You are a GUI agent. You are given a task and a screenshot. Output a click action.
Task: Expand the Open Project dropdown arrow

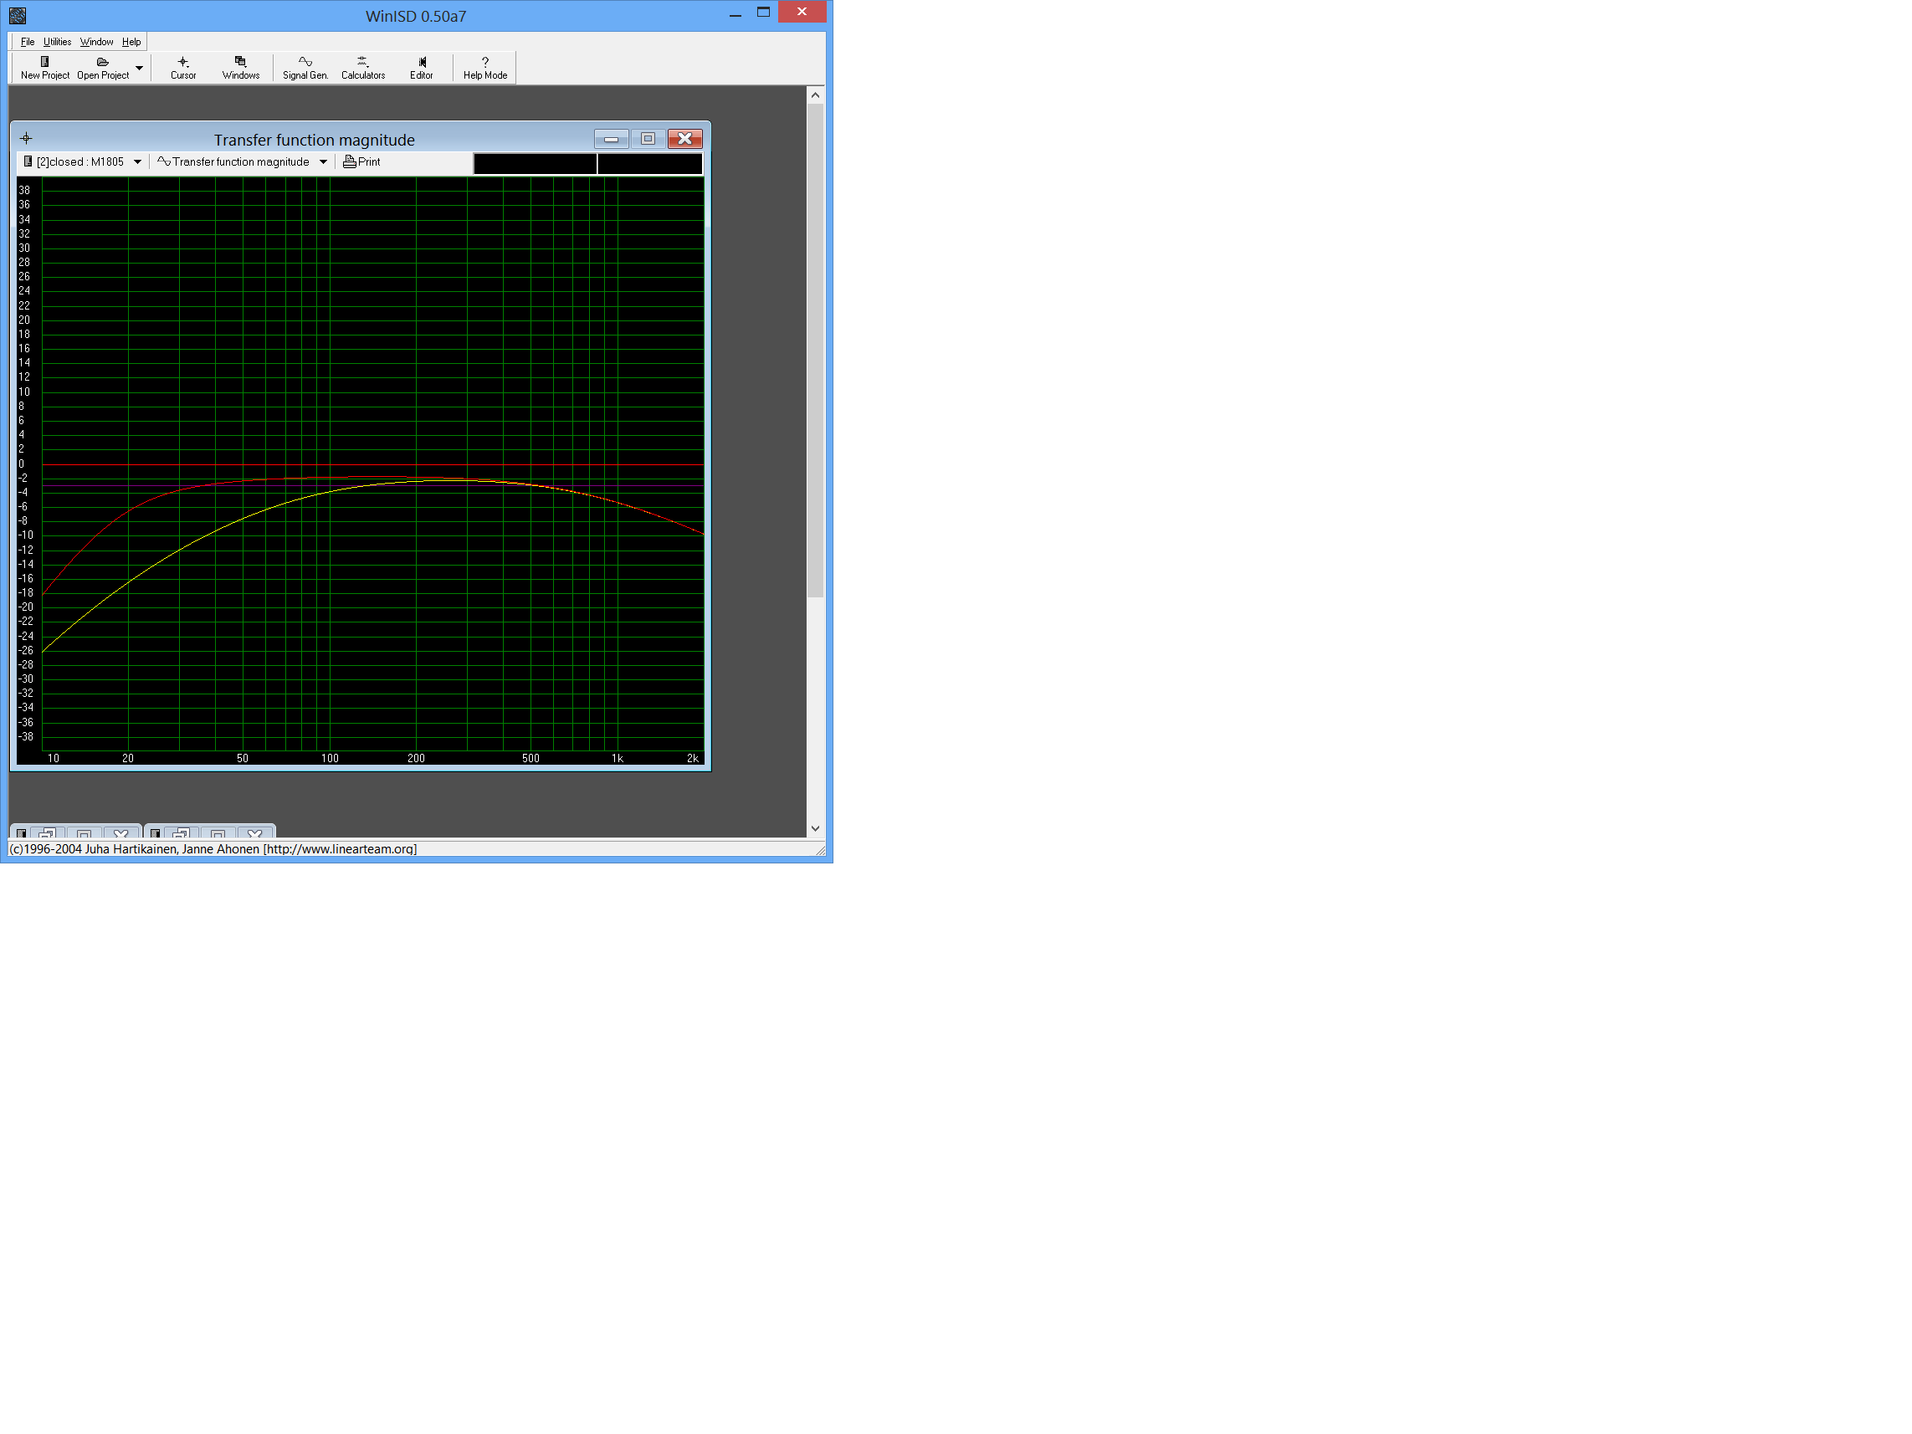[139, 68]
